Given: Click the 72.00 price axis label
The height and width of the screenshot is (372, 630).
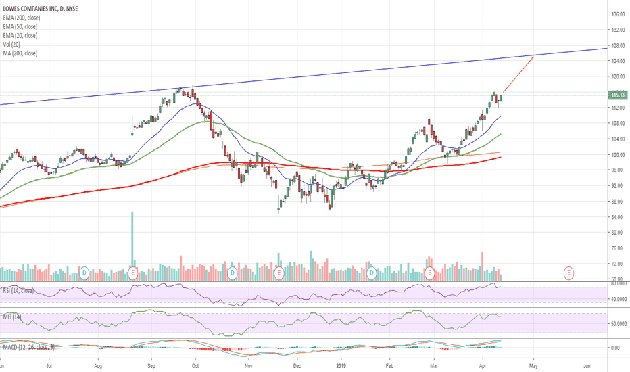Looking at the screenshot, I should tap(618, 264).
